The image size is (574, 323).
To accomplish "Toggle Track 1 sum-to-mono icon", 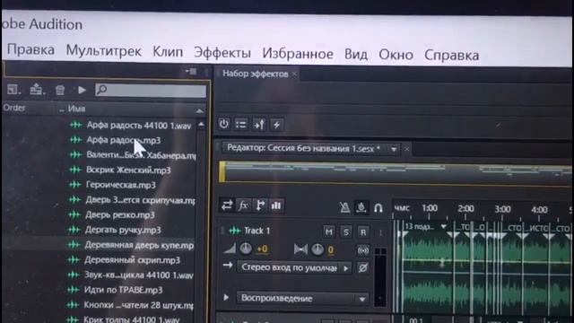I will pos(362,250).
